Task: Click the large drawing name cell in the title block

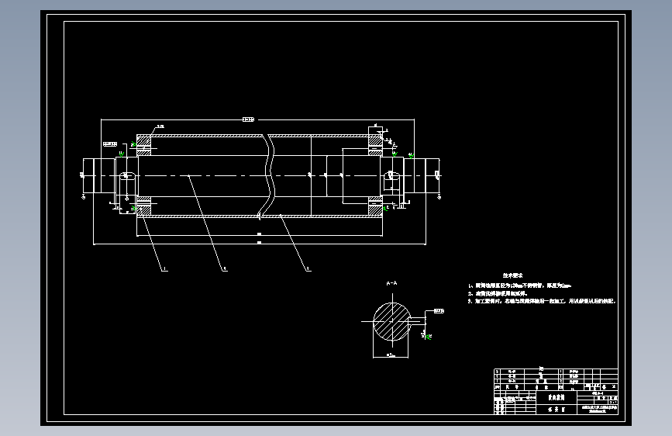Action: 557,398
